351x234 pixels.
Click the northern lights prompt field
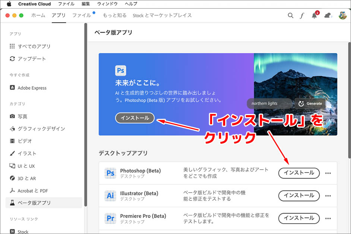270,104
